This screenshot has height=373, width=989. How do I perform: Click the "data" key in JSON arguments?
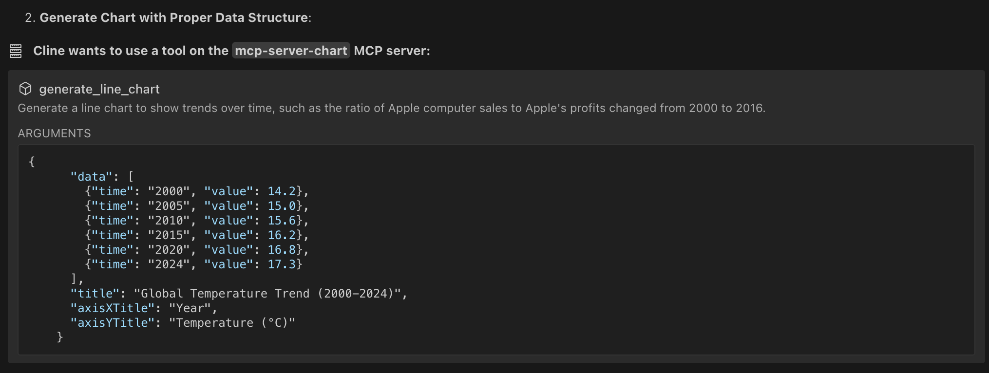[x=92, y=176]
